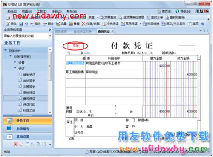Click the 修改 (modify) pencil icon

click(x=8, y=23)
